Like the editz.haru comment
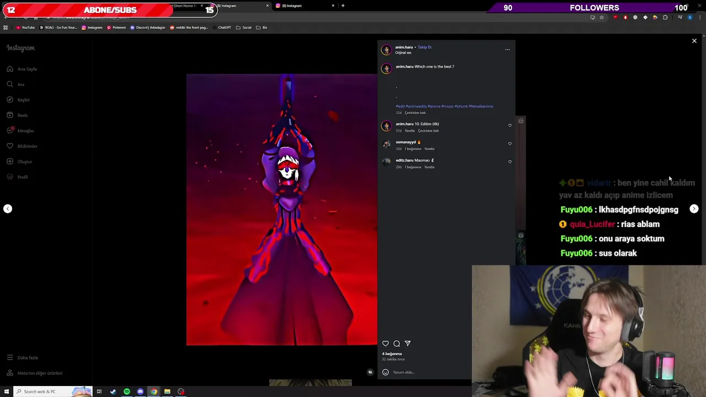706x397 pixels. pos(510,162)
